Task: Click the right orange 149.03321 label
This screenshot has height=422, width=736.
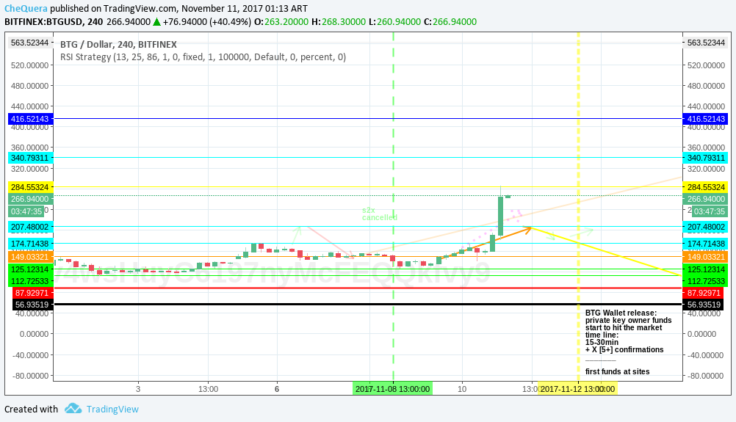Action: click(706, 257)
